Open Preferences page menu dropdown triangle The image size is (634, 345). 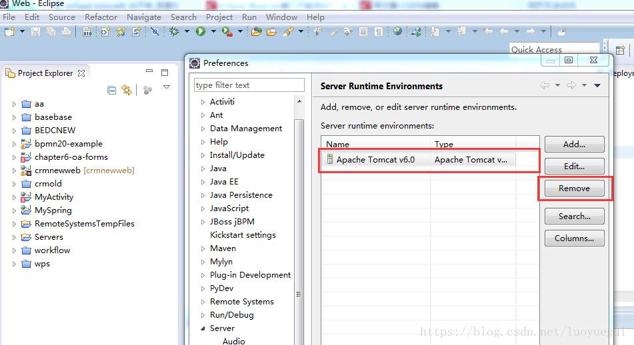(597, 85)
